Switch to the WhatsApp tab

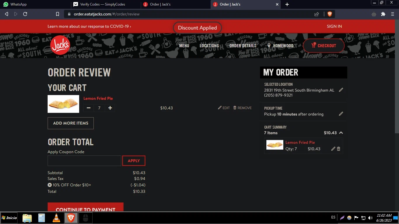coord(35,4)
